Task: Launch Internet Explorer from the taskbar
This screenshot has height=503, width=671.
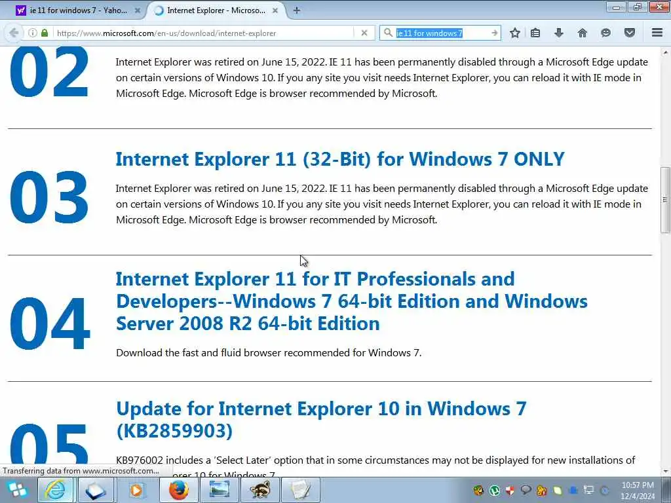Action: [x=56, y=490]
